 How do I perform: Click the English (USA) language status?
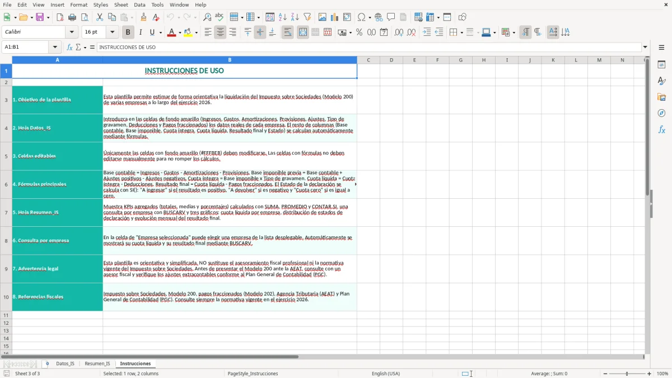pos(386,374)
